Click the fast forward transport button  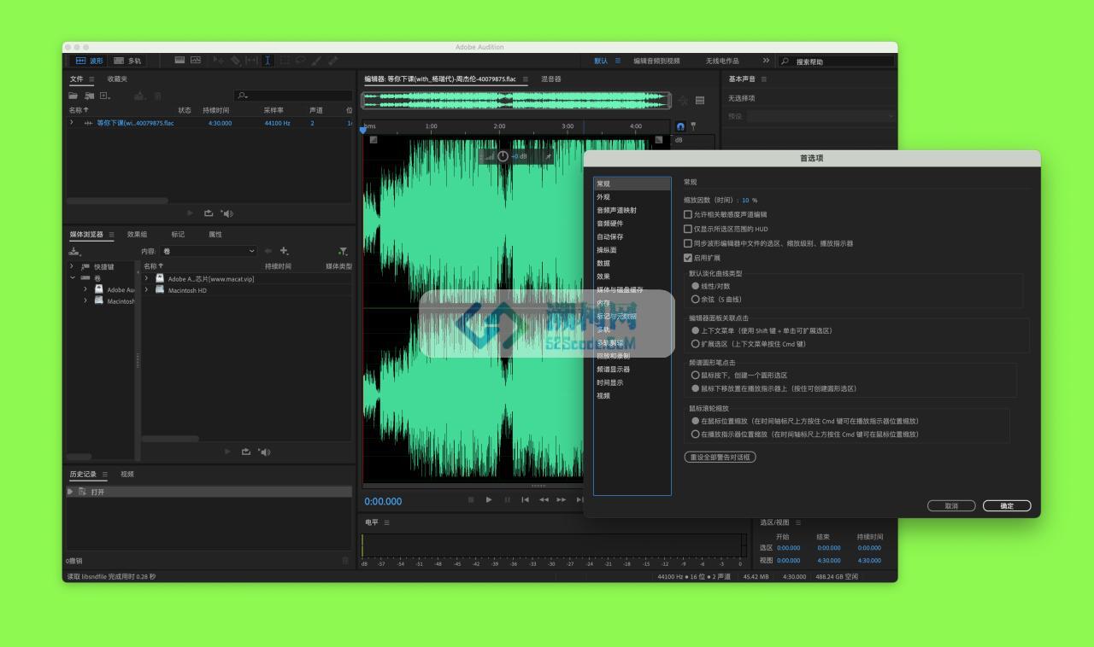(x=562, y=500)
